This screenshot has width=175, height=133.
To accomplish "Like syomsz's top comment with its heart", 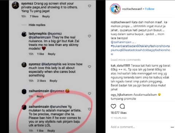I will [x=89, y=6].
